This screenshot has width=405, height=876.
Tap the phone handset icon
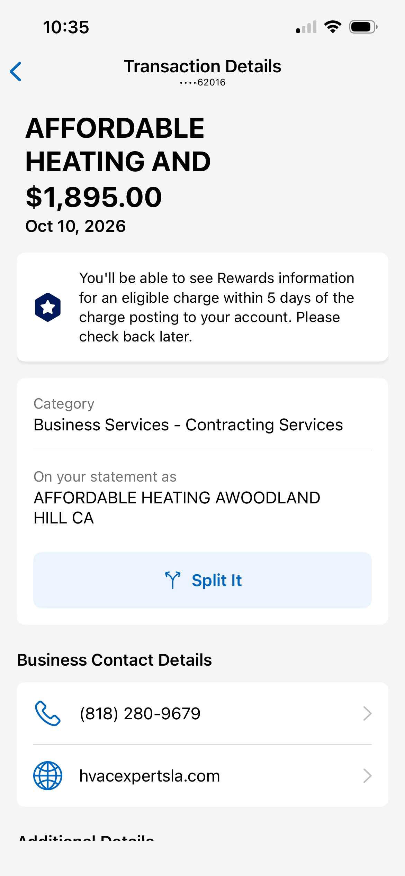pyautogui.click(x=48, y=713)
